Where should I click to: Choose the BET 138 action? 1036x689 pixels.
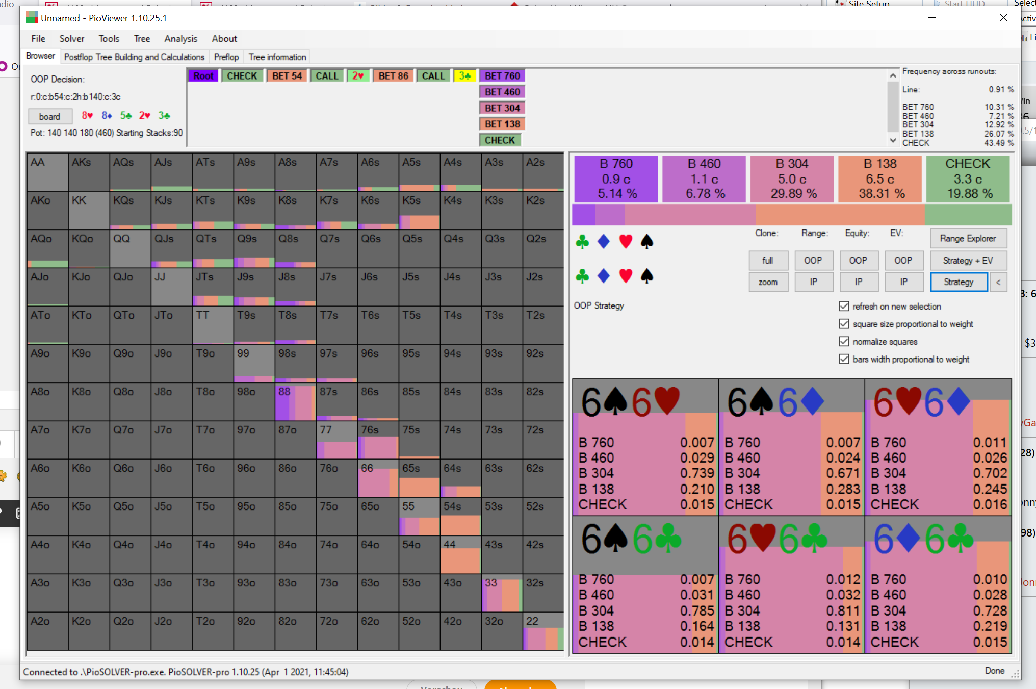(502, 124)
